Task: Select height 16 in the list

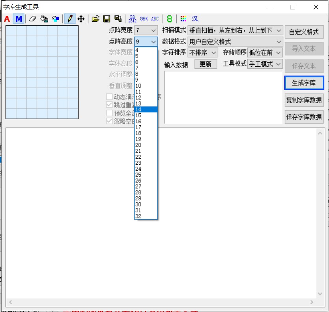Action: tap(146, 121)
